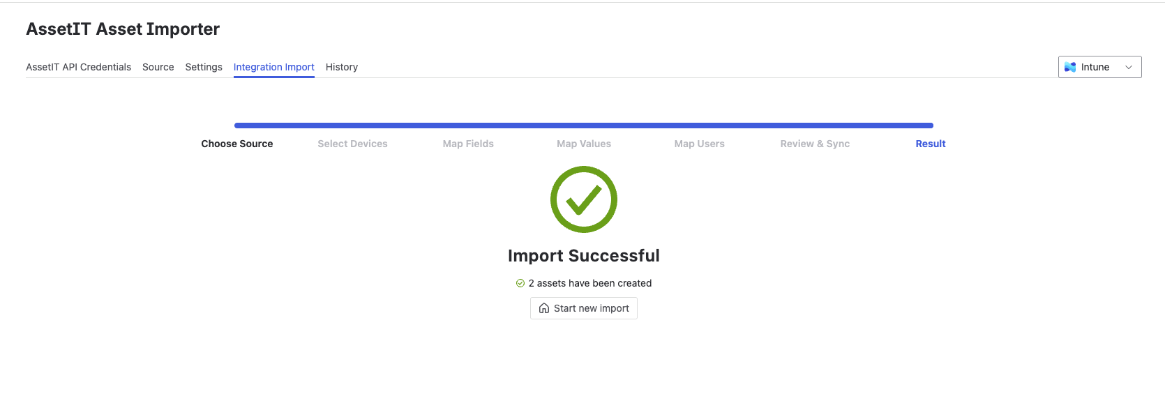1165x417 pixels.
Task: Navigate to the Review & Sync step
Action: (x=815, y=144)
